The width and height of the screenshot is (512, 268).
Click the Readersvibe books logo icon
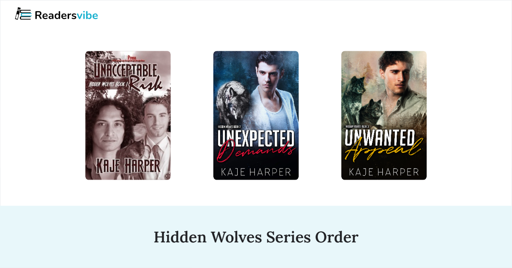(x=23, y=15)
